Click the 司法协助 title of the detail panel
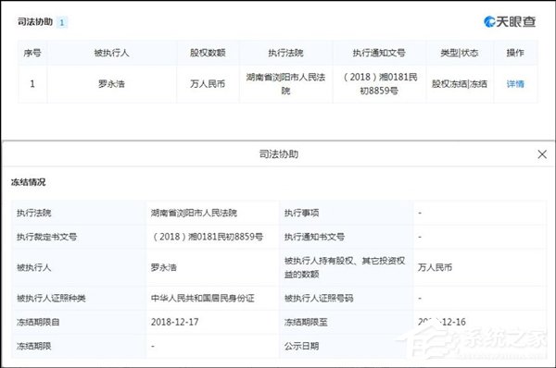Viewport: 556px width, 368px height. coord(279,154)
